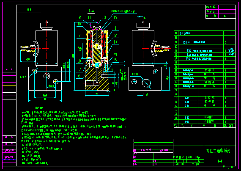
Task: Select the yellow barbed hose fitting on right view
Action: pos(162,48)
